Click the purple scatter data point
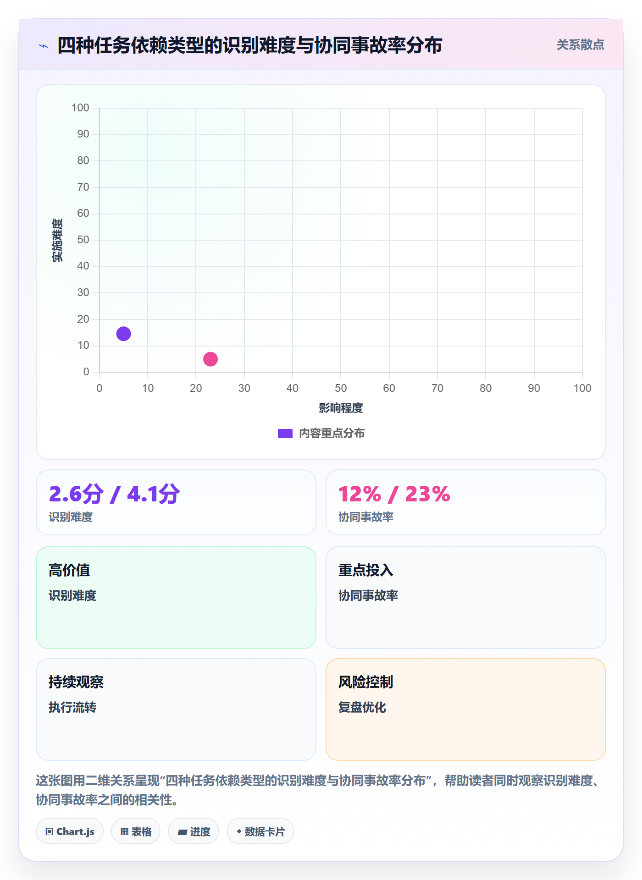Screen dimensions: 642x880 (123, 334)
